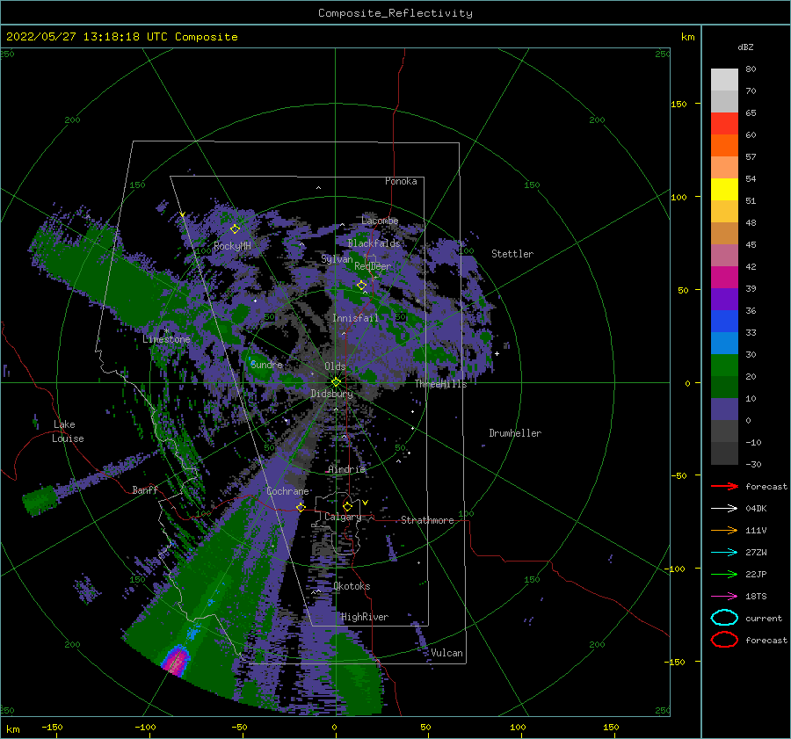Select the red swatch below 65 dBZ
The image size is (791, 739).
(724, 124)
